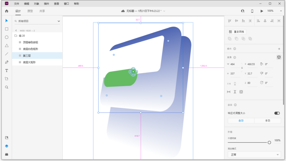286x161 pixels.
Task: Switch to the 原型 tab
Action: [30, 11]
